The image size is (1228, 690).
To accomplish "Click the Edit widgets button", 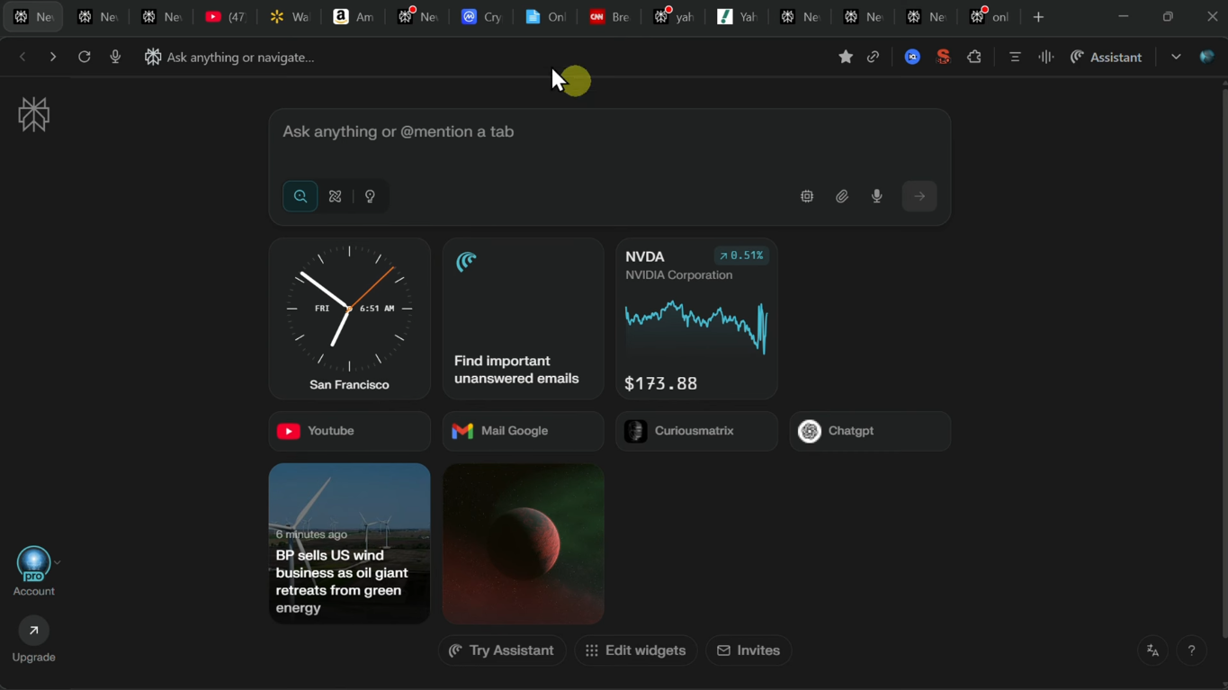I will (635, 650).
